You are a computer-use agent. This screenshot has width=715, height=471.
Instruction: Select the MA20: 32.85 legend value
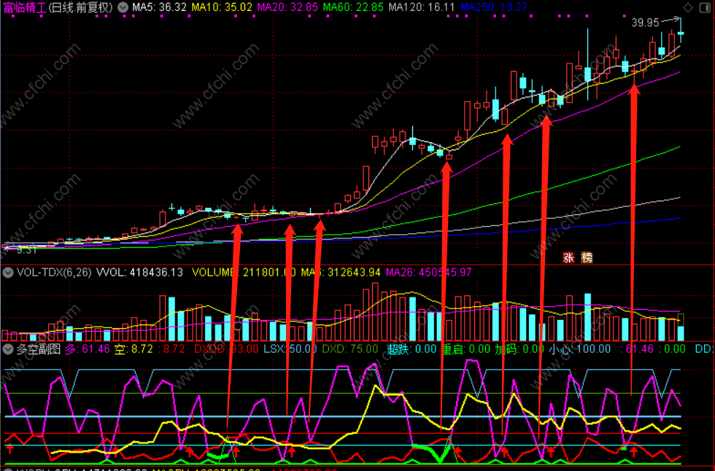[x=287, y=7]
